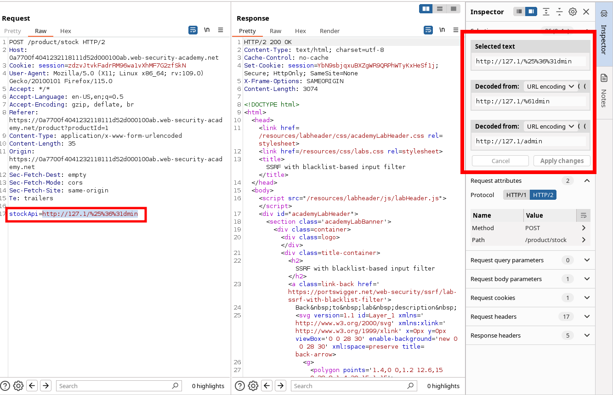Open the Response panel hamburger menu
Image resolution: width=613 pixels, height=395 pixels.
[x=455, y=30]
